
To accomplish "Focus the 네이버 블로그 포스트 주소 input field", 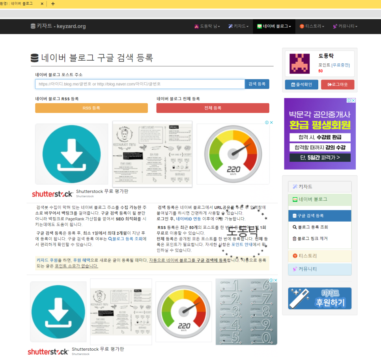I will point(140,84).
